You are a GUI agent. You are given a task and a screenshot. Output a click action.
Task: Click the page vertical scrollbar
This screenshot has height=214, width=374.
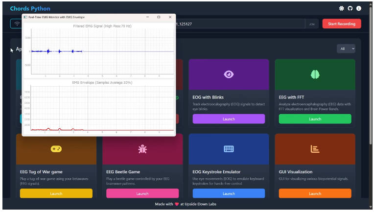pyautogui.click(x=371, y=76)
